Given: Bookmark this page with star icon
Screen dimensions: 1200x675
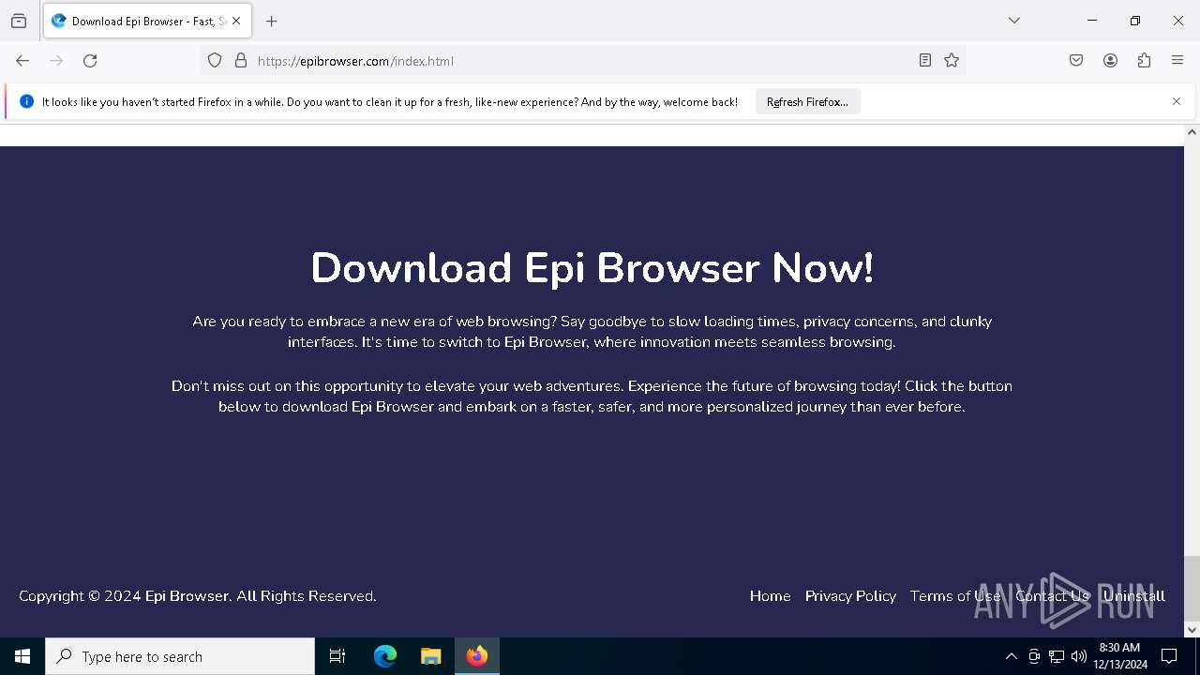Looking at the screenshot, I should [952, 61].
